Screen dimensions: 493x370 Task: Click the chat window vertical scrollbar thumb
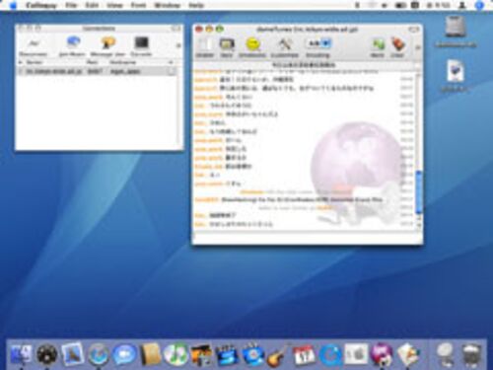pyautogui.click(x=418, y=191)
